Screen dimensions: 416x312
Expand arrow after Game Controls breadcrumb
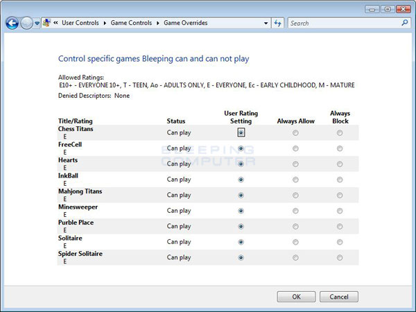[158, 23]
